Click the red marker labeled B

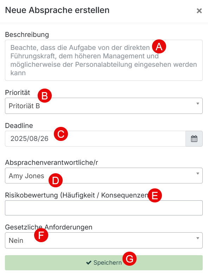point(45,96)
